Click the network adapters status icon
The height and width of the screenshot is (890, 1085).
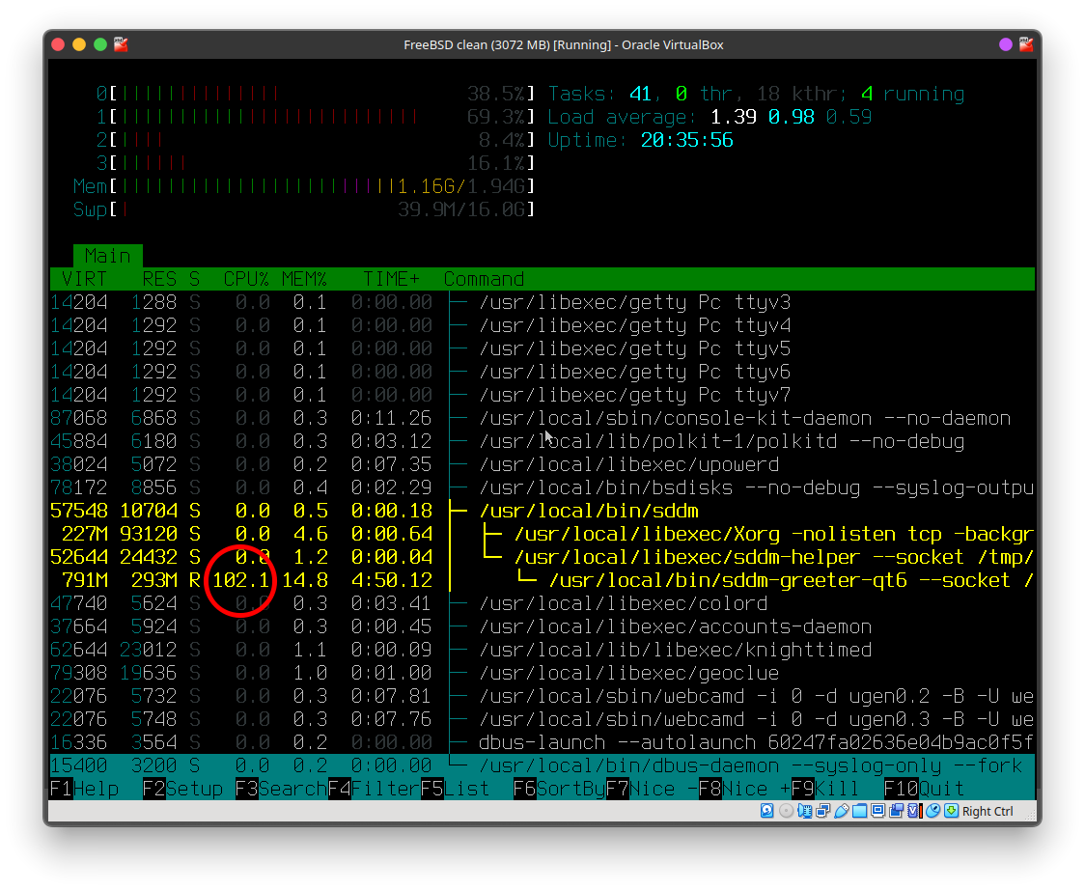click(822, 811)
